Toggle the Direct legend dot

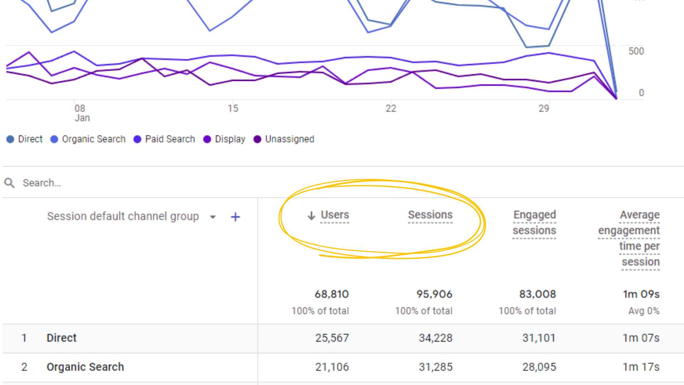[x=10, y=139]
